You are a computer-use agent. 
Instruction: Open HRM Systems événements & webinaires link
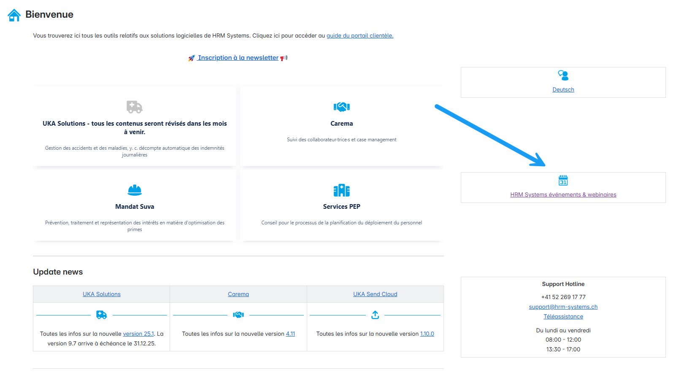tap(563, 194)
